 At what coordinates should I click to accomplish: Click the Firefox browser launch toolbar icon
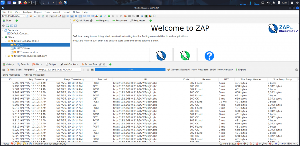[x=150, y=16]
